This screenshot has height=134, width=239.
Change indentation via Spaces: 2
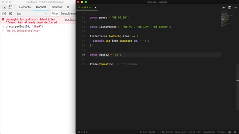pyautogui.click(x=180, y=132)
